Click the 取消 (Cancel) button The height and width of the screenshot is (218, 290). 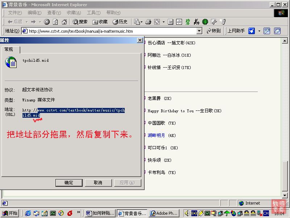[98, 183]
